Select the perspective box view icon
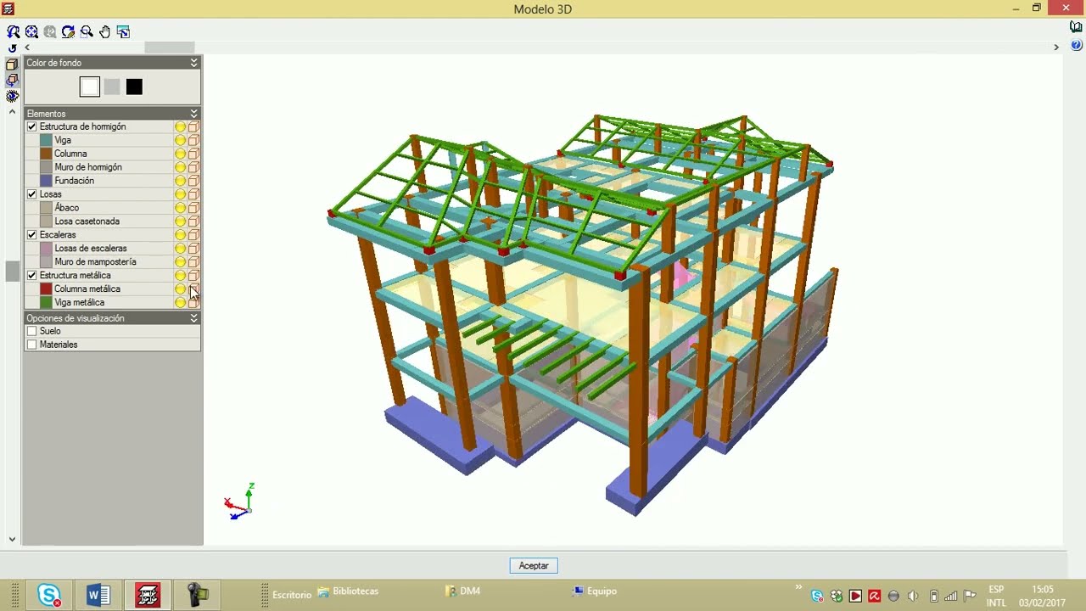The image size is (1086, 611). 12,64
